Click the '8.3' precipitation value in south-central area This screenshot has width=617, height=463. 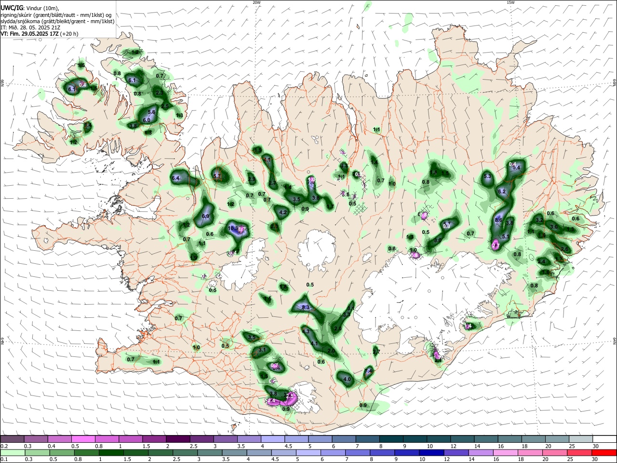pyautogui.click(x=306, y=308)
